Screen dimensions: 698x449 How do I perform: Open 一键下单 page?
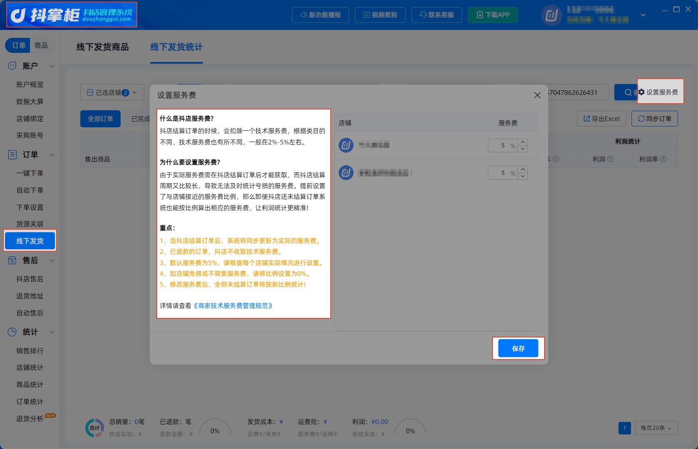[x=30, y=173]
